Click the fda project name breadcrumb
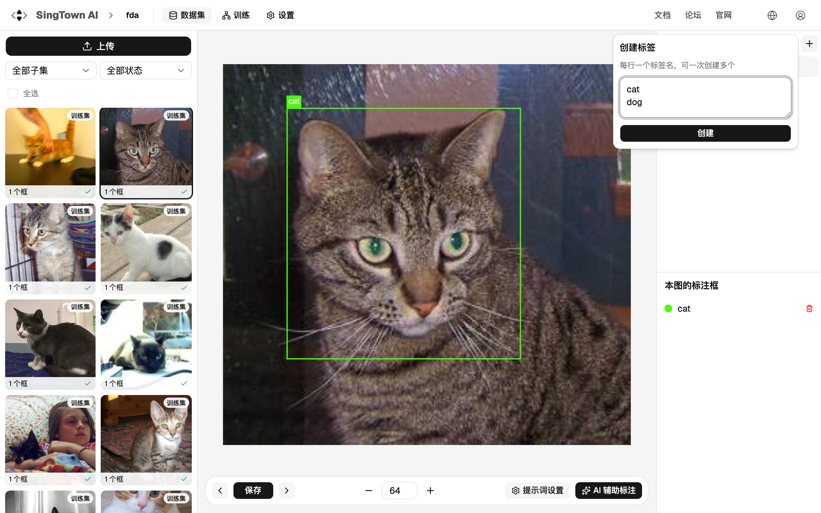The width and height of the screenshot is (821, 513). pos(132,15)
